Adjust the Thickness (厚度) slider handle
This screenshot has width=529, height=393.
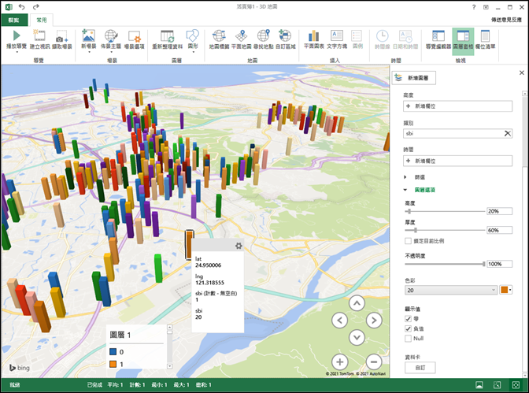coord(416,230)
